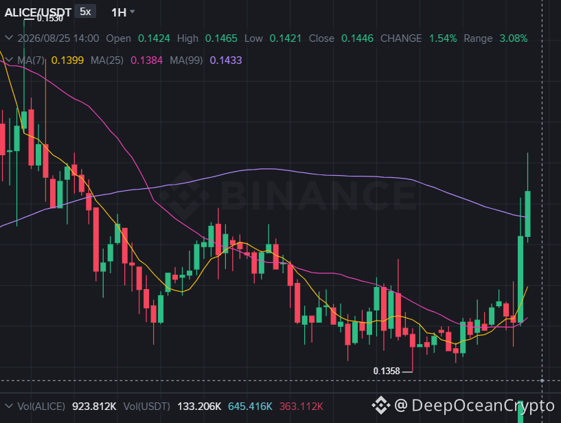Screen dimensions: 561x423
Task: Click the Close value 0.1446
Action: (x=357, y=38)
